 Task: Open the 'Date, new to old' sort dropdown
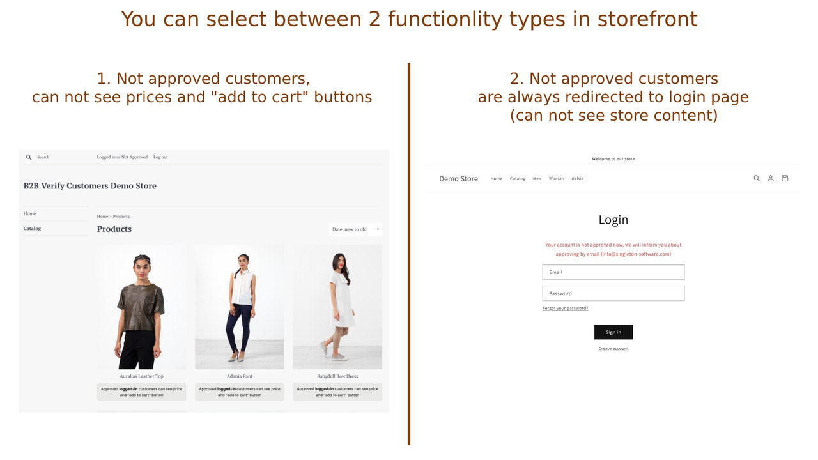[351, 229]
